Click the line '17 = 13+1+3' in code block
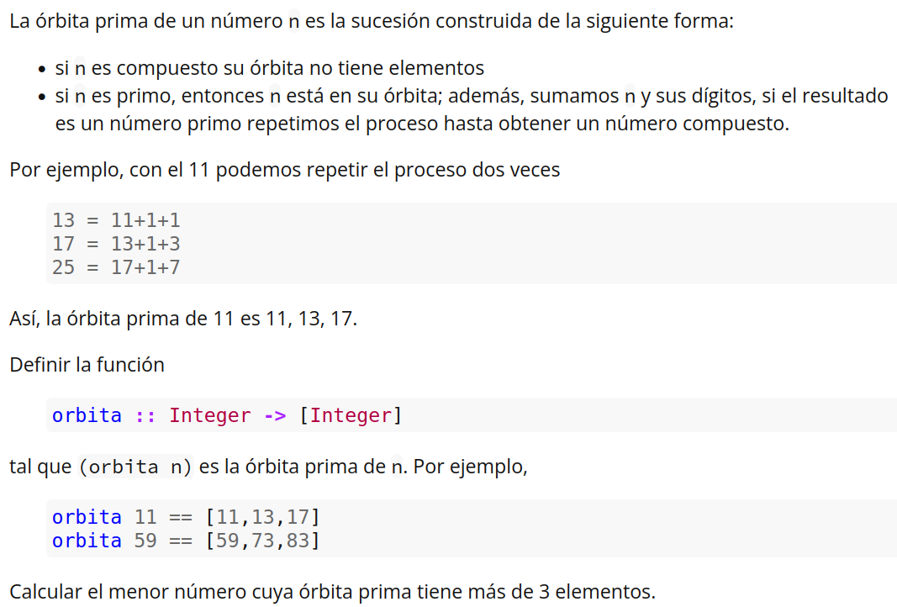Image resolution: width=897 pixels, height=607 pixels. pyautogui.click(x=116, y=244)
